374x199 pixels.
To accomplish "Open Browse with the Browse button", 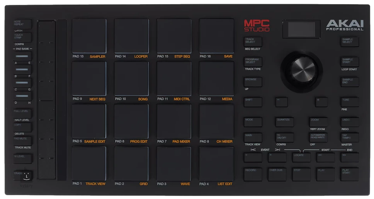I will [x=253, y=82].
